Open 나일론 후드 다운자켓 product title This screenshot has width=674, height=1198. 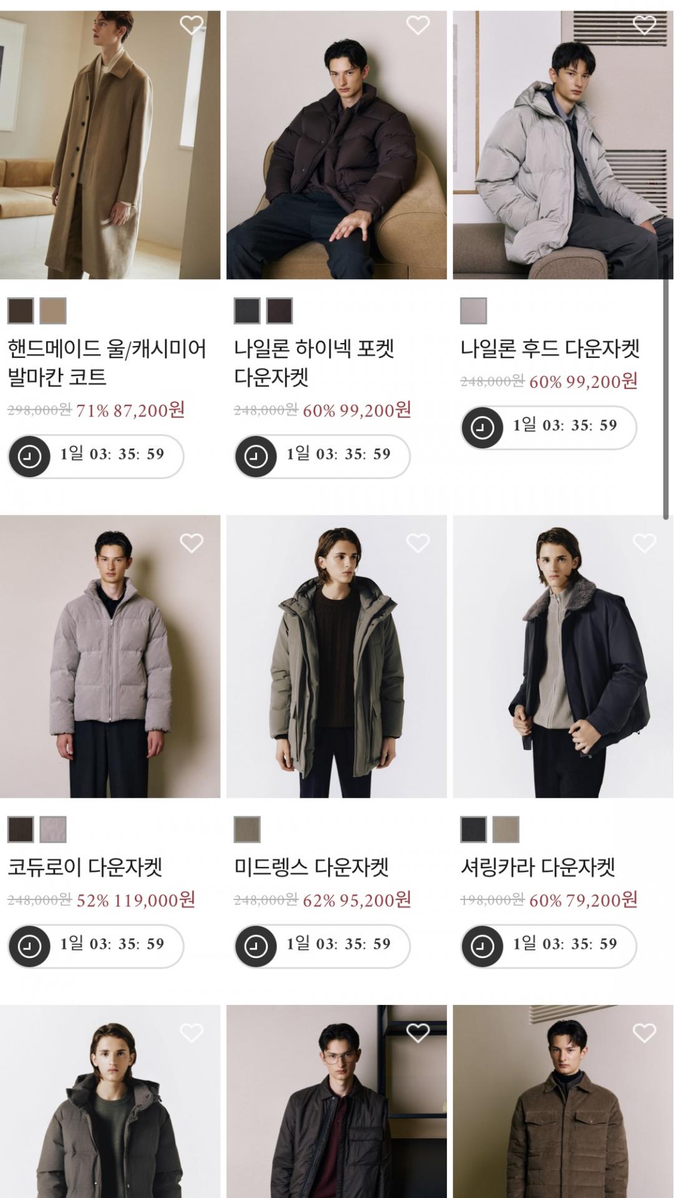550,349
